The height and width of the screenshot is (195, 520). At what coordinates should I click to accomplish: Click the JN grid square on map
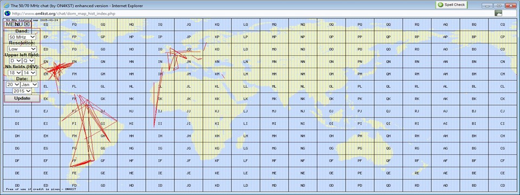[188, 62]
